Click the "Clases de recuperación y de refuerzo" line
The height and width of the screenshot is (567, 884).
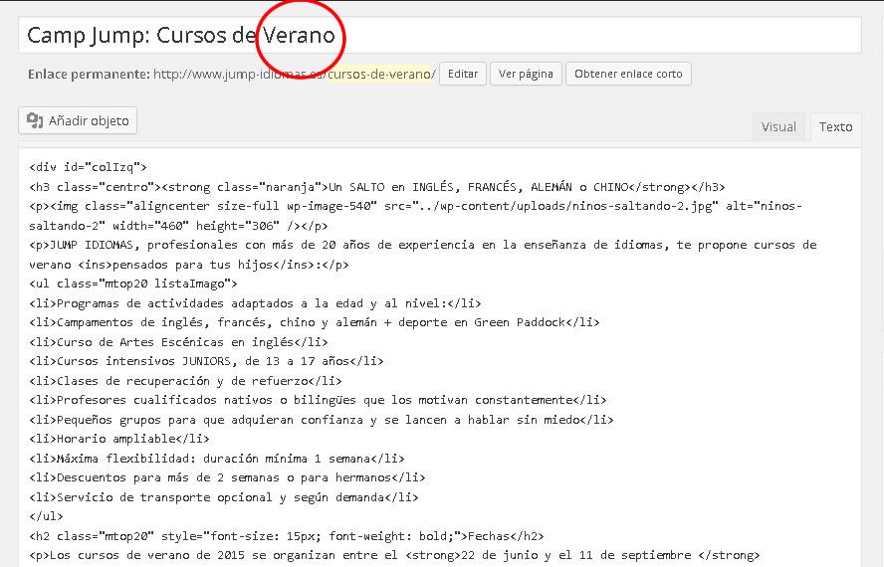point(185,381)
